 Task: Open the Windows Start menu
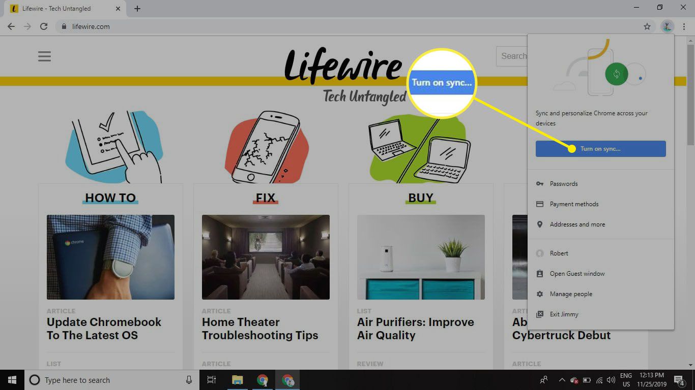tap(12, 380)
